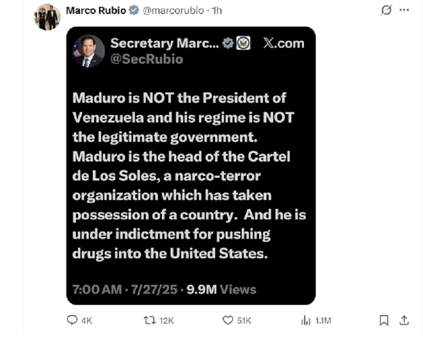Click the 1h post timestamp
The height and width of the screenshot is (340, 423).
click(x=217, y=11)
